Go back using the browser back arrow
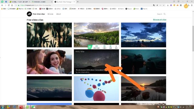 pos(2,5)
